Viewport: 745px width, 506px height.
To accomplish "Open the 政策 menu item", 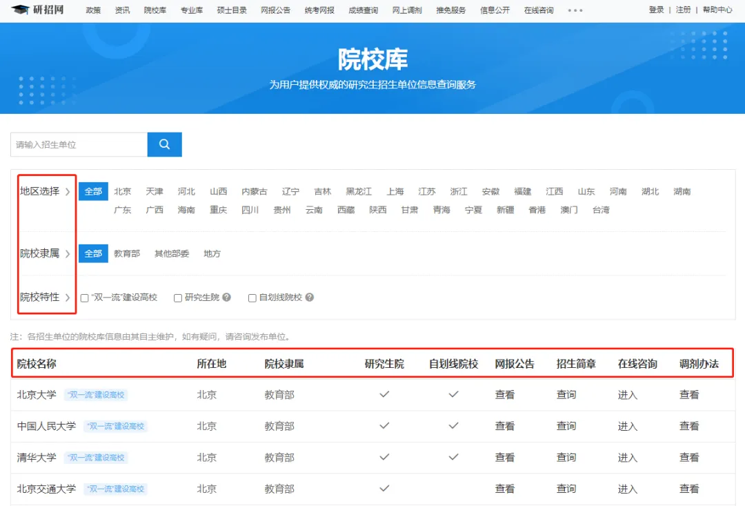I will [x=93, y=10].
